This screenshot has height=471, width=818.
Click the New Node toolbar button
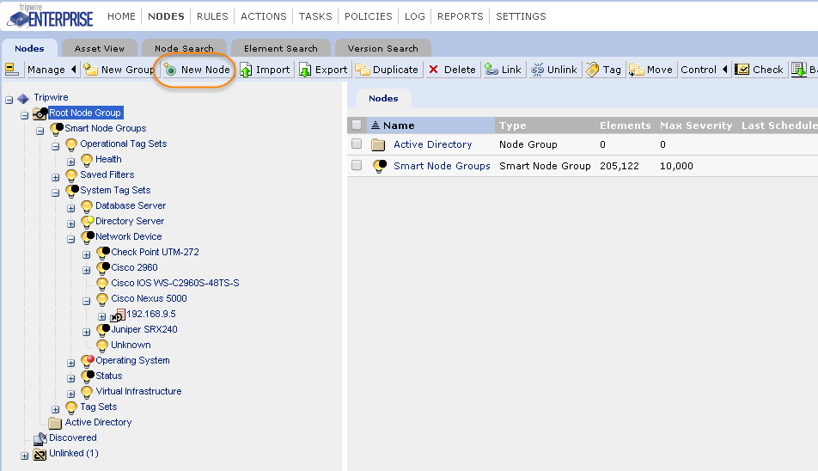coord(198,70)
